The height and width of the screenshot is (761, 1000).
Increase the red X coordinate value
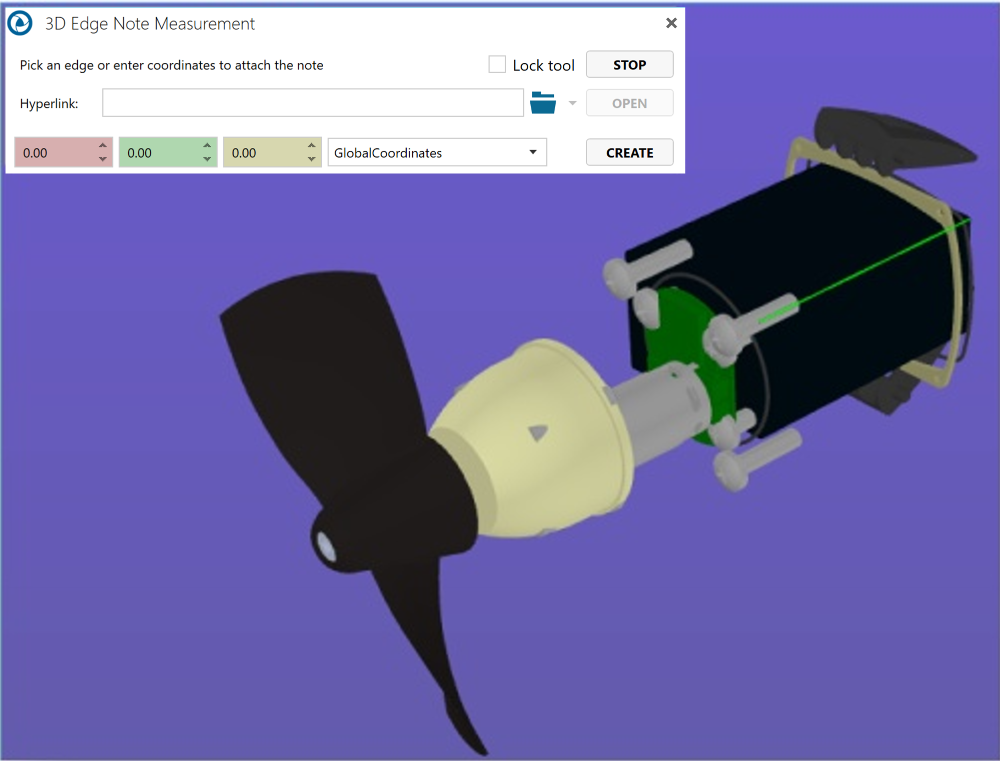103,145
